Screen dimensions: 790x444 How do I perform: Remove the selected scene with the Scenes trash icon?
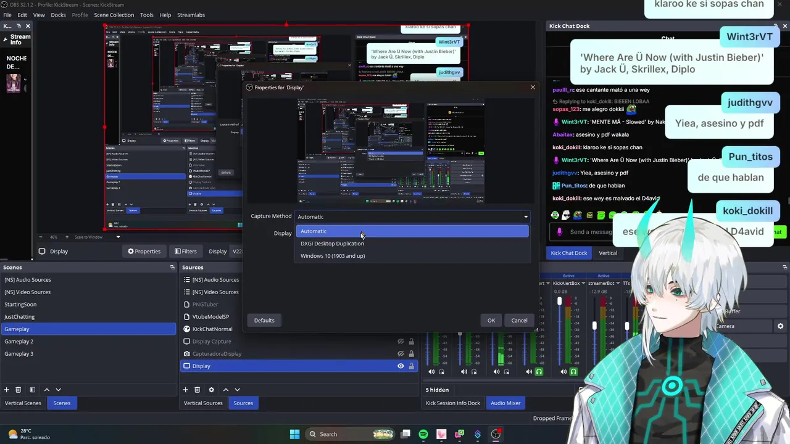[x=19, y=390]
